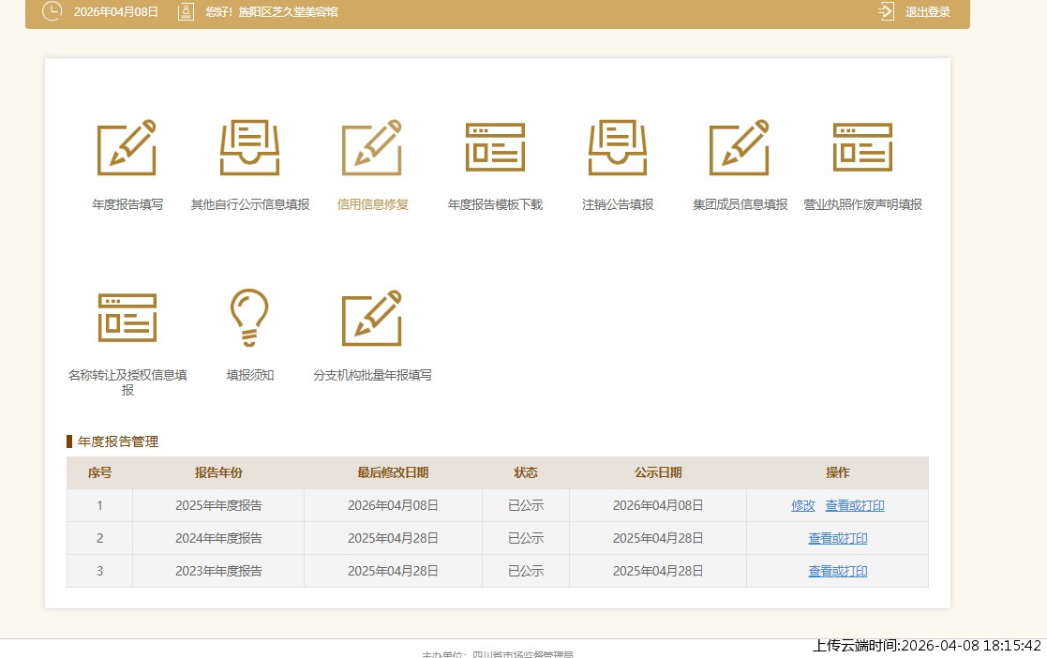1047x658 pixels.
Task: Open the 营业执照作废声明填报 icon
Action: point(862,148)
